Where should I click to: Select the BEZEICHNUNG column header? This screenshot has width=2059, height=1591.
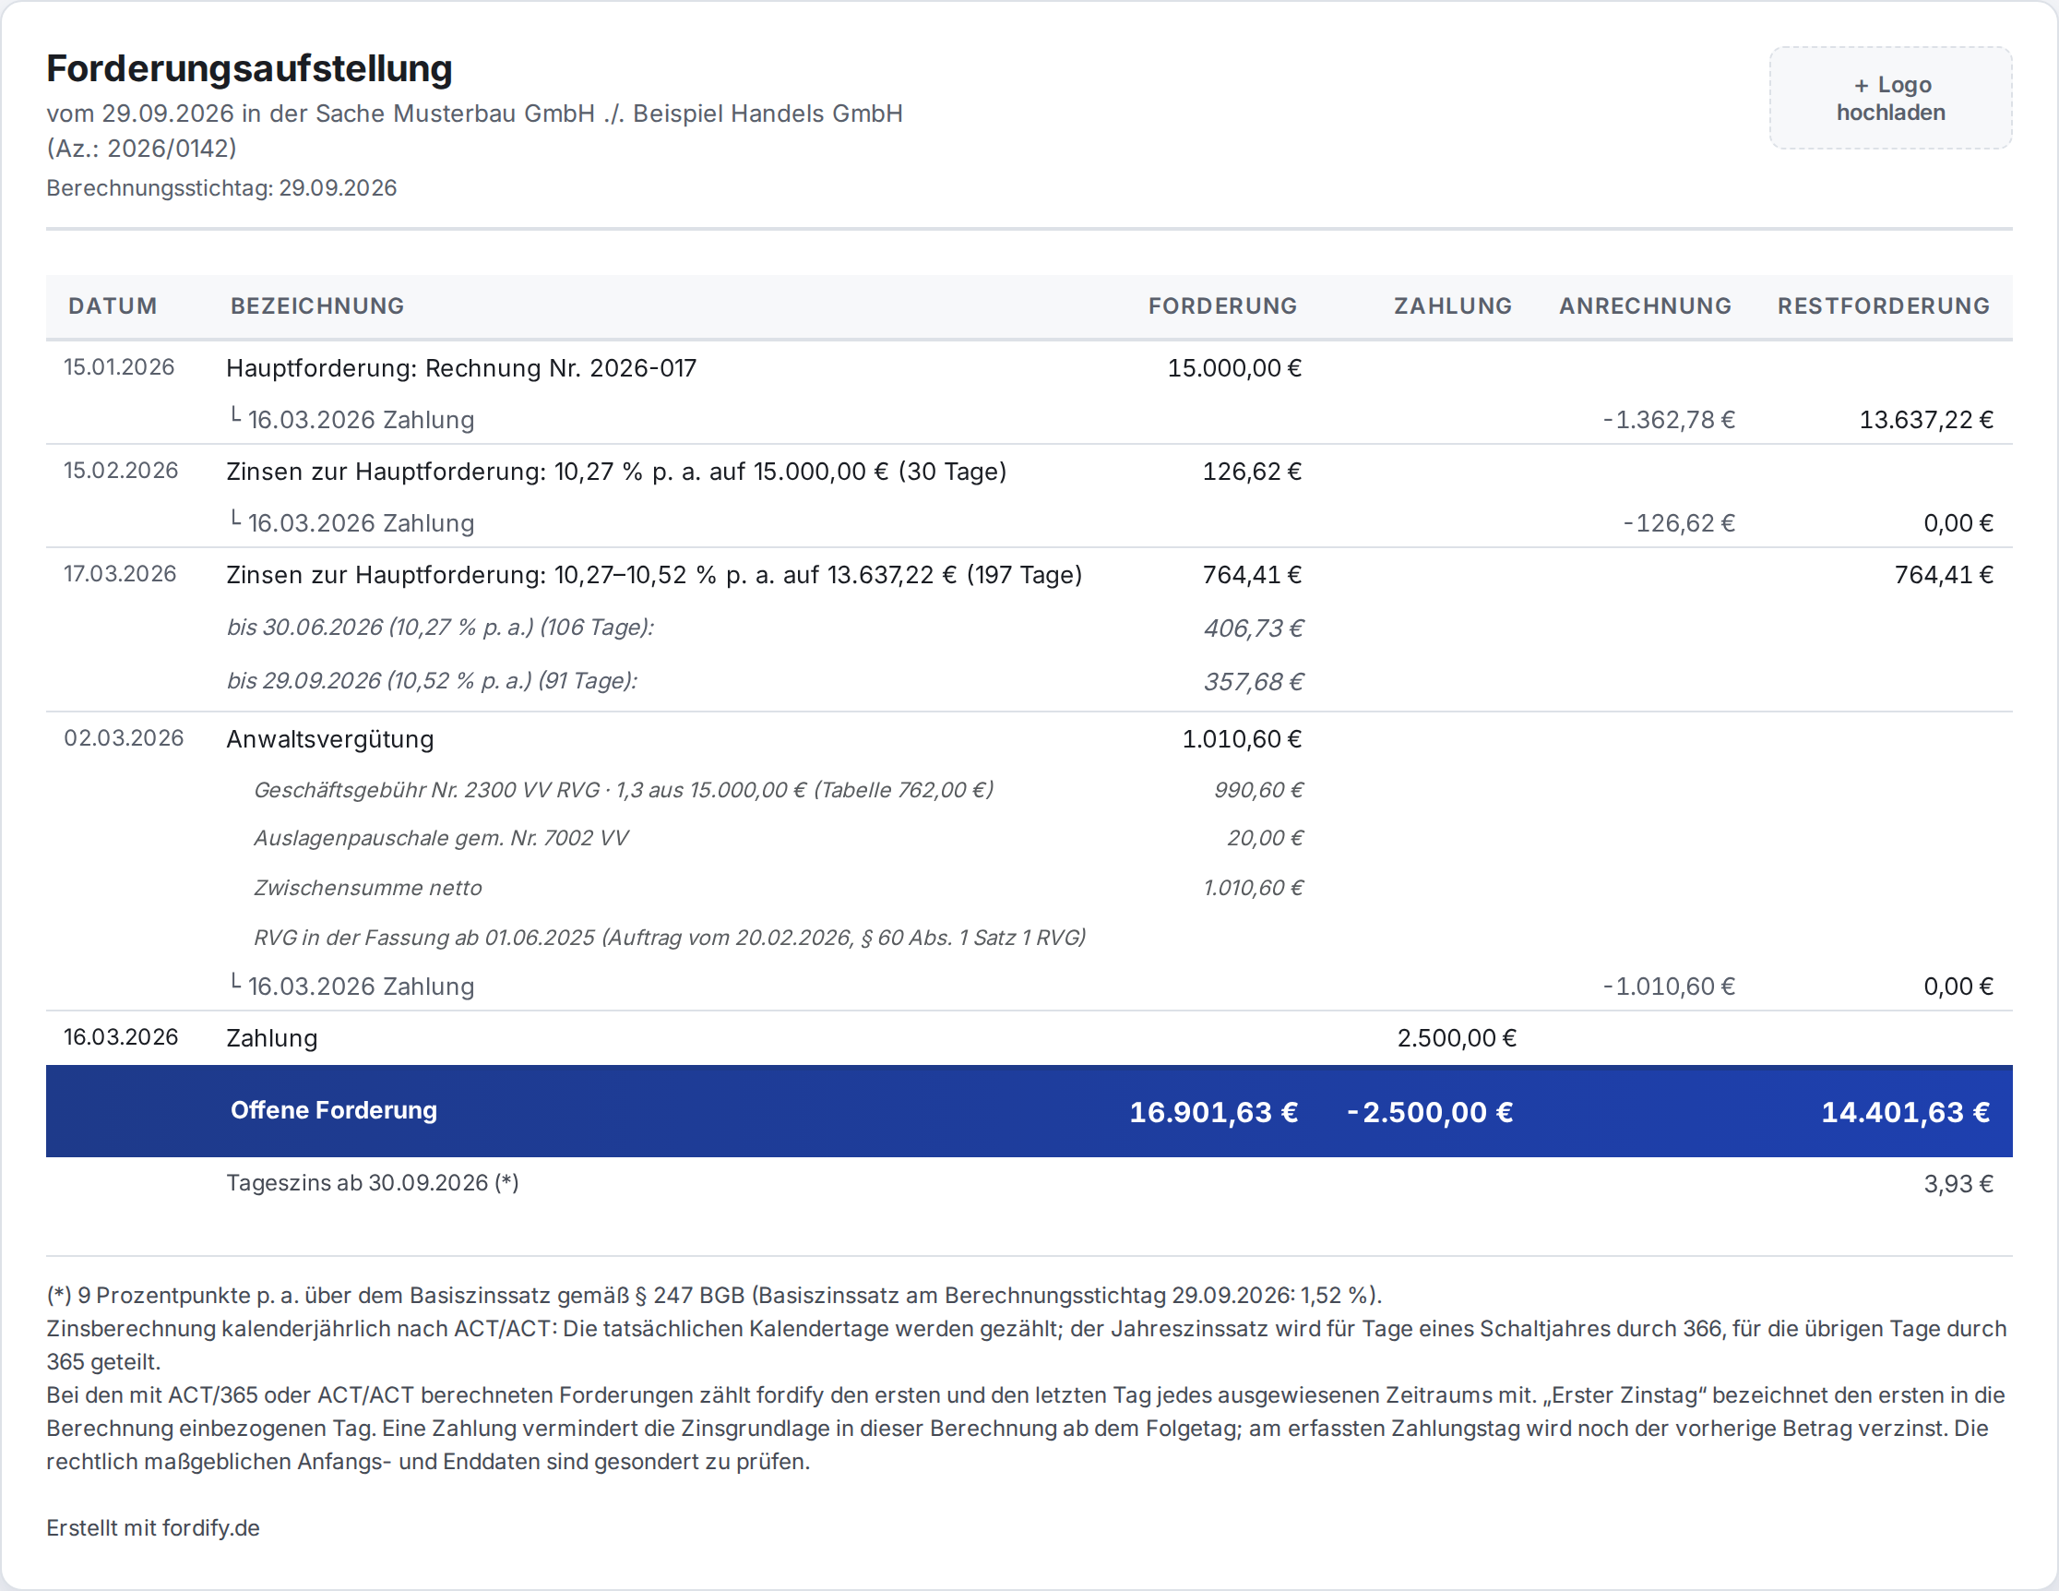pyautogui.click(x=316, y=305)
